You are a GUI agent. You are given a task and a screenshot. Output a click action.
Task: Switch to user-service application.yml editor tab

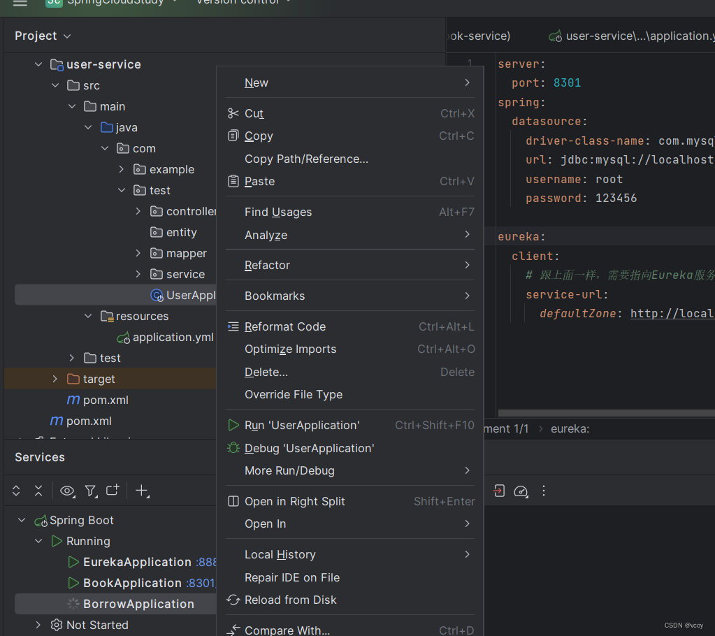pos(632,36)
